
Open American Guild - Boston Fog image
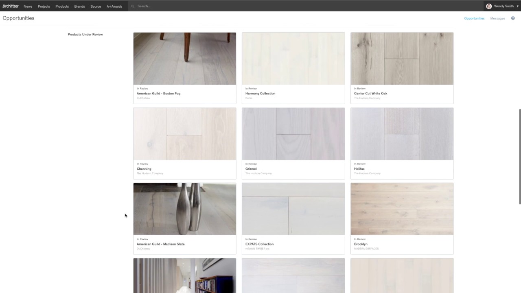[184, 59]
